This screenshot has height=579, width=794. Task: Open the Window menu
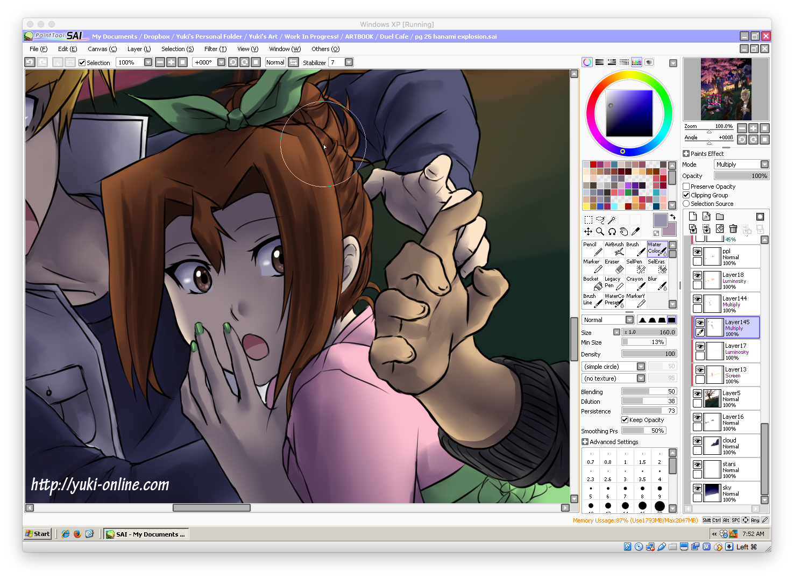point(285,49)
